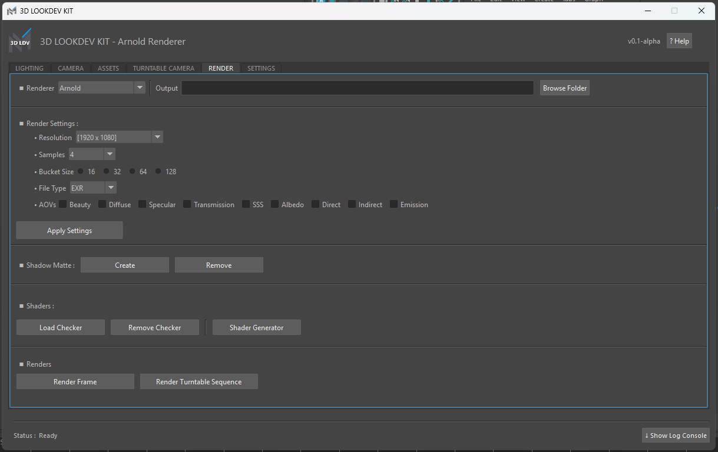718x452 pixels.
Task: Click the Maya icon in title bar
Action: [12, 11]
